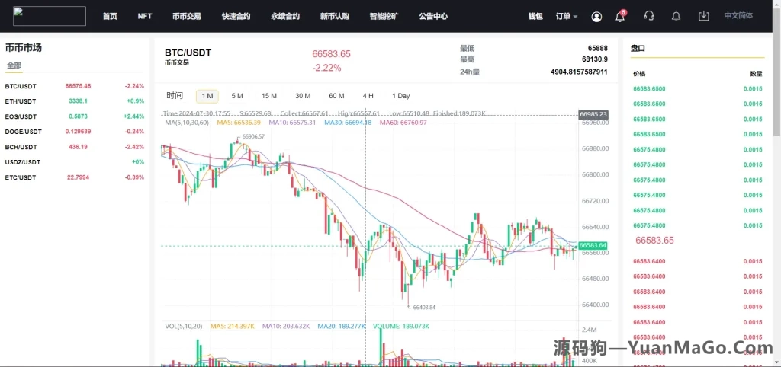Click the 66403.84 low marker on chart
Viewport: 781px width, 367px height.
[424, 308]
